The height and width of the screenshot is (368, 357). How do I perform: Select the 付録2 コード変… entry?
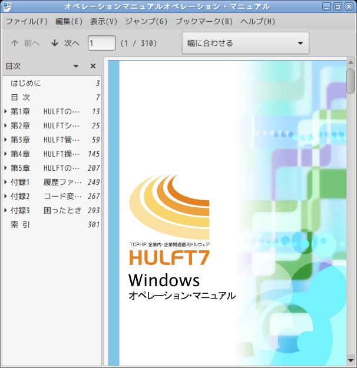click(x=52, y=196)
